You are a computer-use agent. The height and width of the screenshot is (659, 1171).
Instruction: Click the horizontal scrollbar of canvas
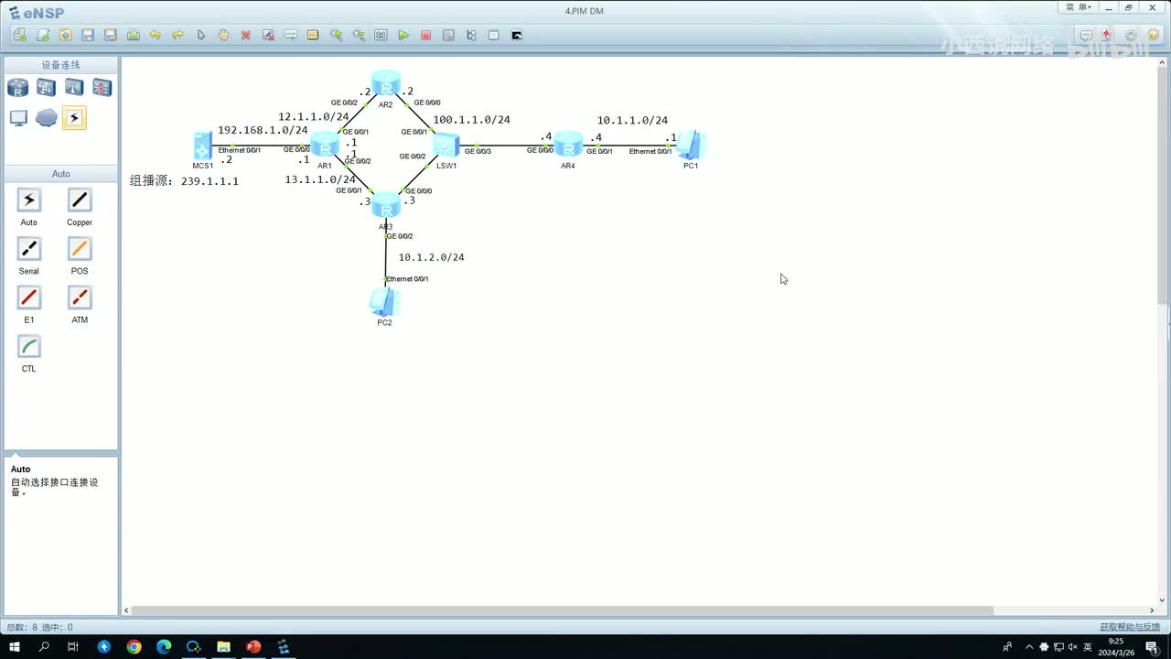563,610
